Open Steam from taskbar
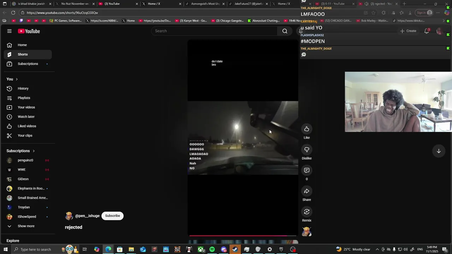This screenshot has height=254, width=452. pos(235,249)
